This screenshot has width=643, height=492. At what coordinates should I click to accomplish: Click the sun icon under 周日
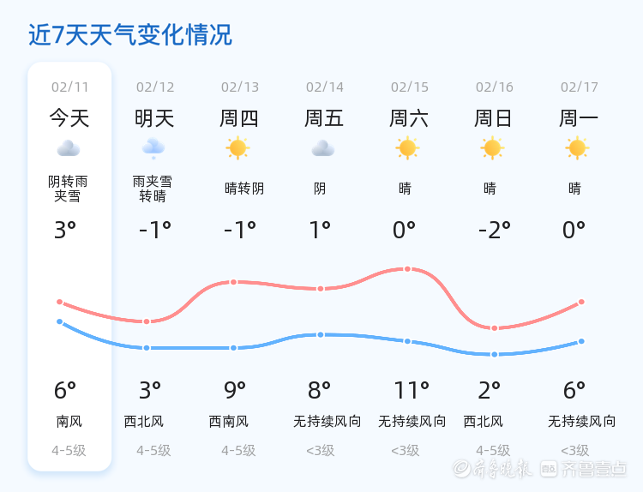492,148
